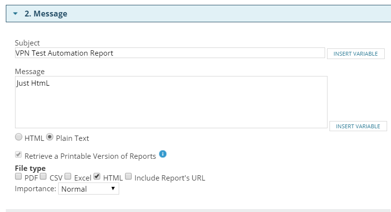Viewport: 391px width, 212px height.
Task: Enable Include Report's URL checkbox
Action: (128, 176)
